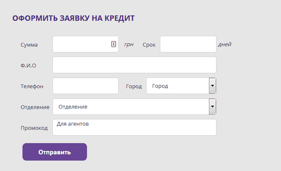Click the Город label beside the dropdown

pos(134,87)
